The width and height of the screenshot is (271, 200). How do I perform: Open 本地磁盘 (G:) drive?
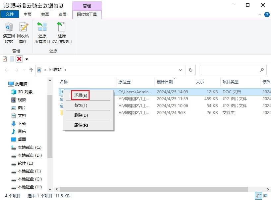click(x=27, y=179)
